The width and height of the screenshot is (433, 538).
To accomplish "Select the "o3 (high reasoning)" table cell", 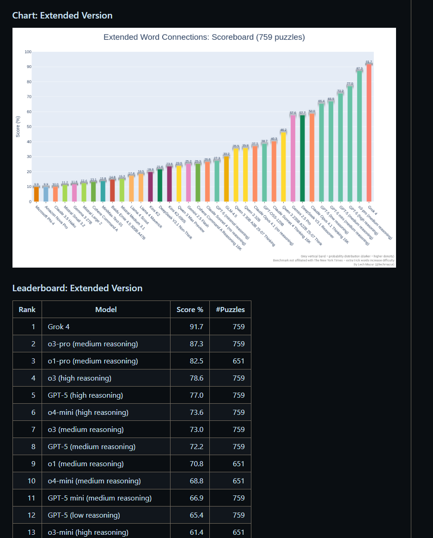I will coord(106,378).
